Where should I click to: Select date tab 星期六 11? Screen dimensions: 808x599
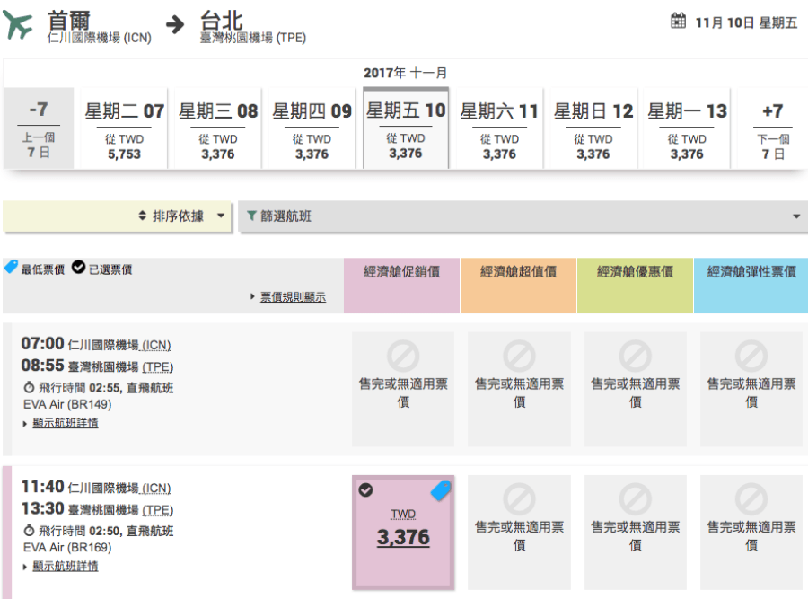(499, 128)
